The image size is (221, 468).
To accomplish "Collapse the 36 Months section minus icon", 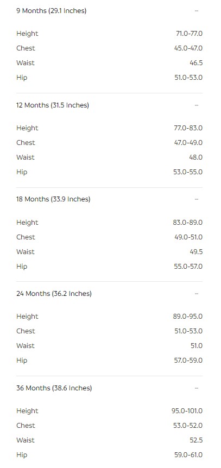I will pyautogui.click(x=196, y=388).
